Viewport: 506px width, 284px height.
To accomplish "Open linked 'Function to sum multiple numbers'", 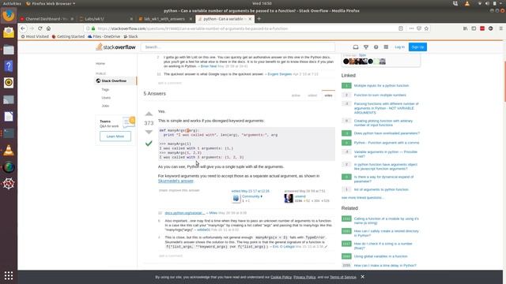I will pos(379,95).
